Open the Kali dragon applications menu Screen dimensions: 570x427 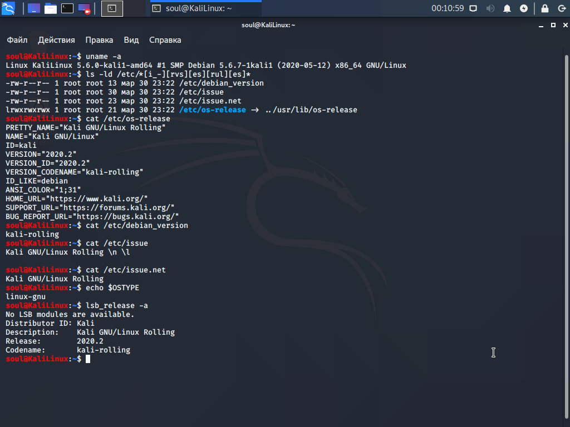pyautogui.click(x=8, y=8)
